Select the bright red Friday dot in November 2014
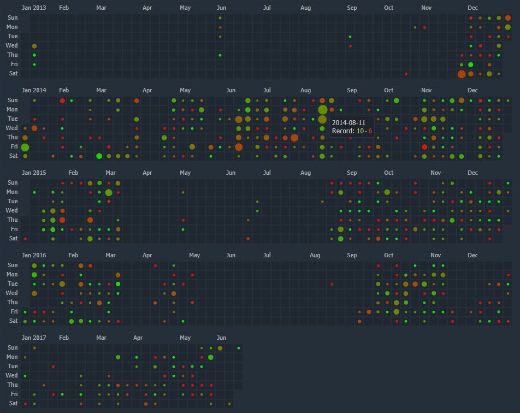The image size is (520, 413). (x=424, y=147)
